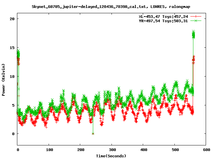
Task: Click the y-axis tick label 15
Action: (x=12, y=48)
